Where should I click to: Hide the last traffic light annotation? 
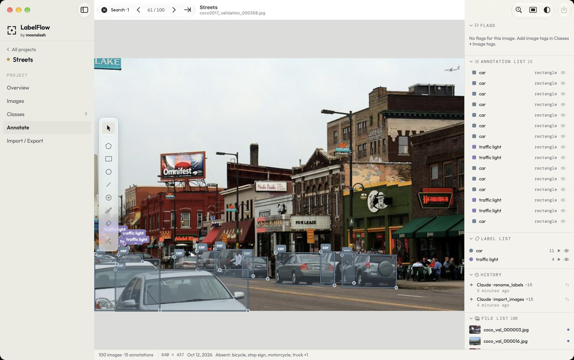click(563, 211)
